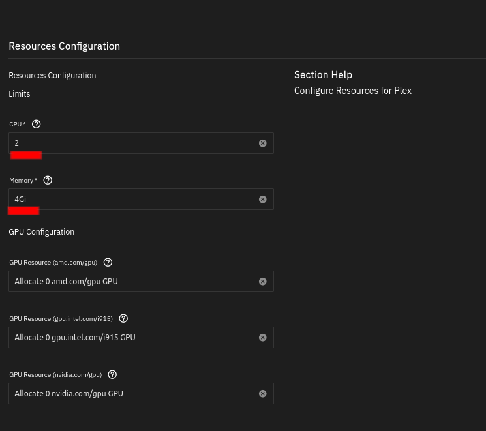
Task: Open the amd.com/gpu GPU allocation dropdown
Action: click(130, 282)
